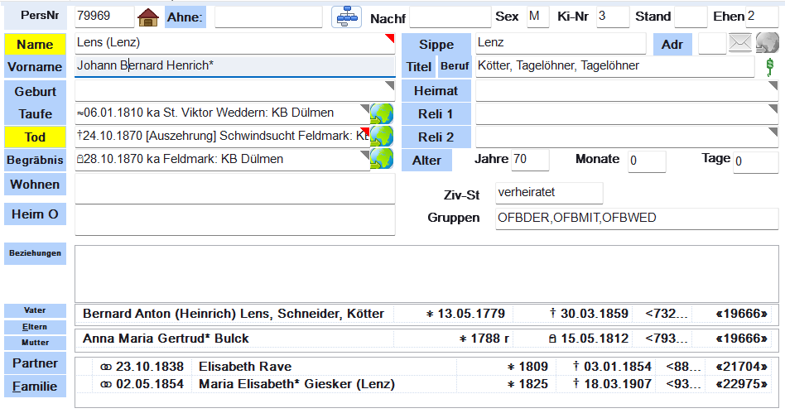Click the Geburt label button
This screenshot has width=785, height=418.
35,92
